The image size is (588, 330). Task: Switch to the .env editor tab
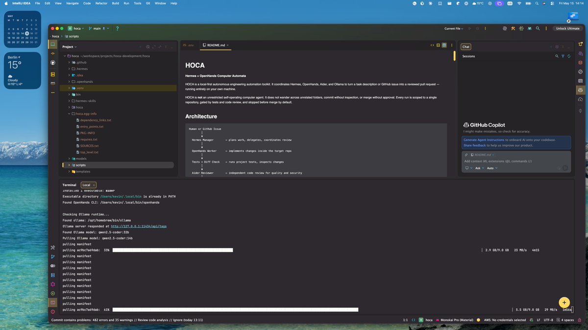click(x=189, y=45)
